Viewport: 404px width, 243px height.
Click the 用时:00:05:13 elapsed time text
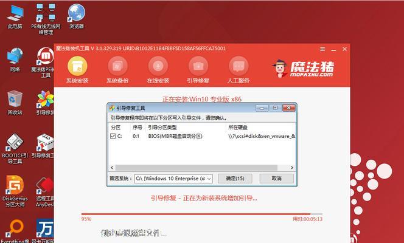(x=307, y=219)
